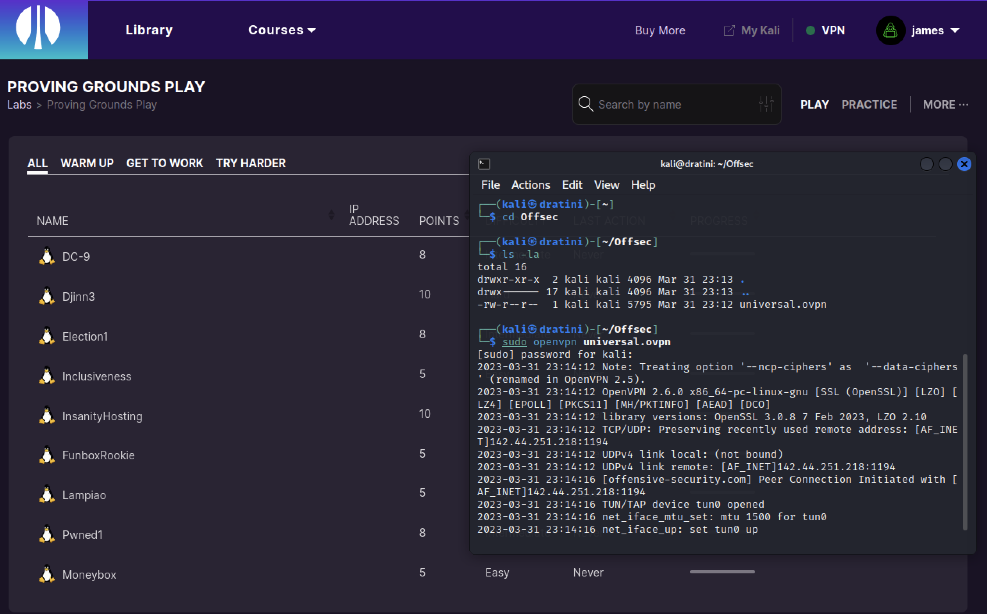Open search filter sliders icon
987x614 pixels.
[x=766, y=104]
